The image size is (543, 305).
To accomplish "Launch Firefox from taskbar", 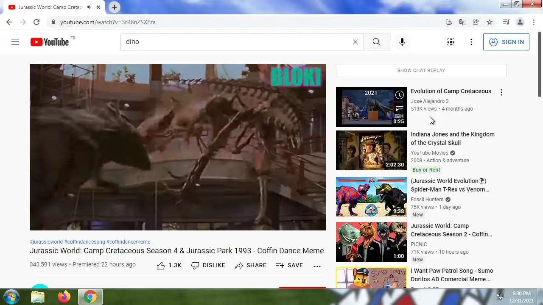I will [64, 297].
